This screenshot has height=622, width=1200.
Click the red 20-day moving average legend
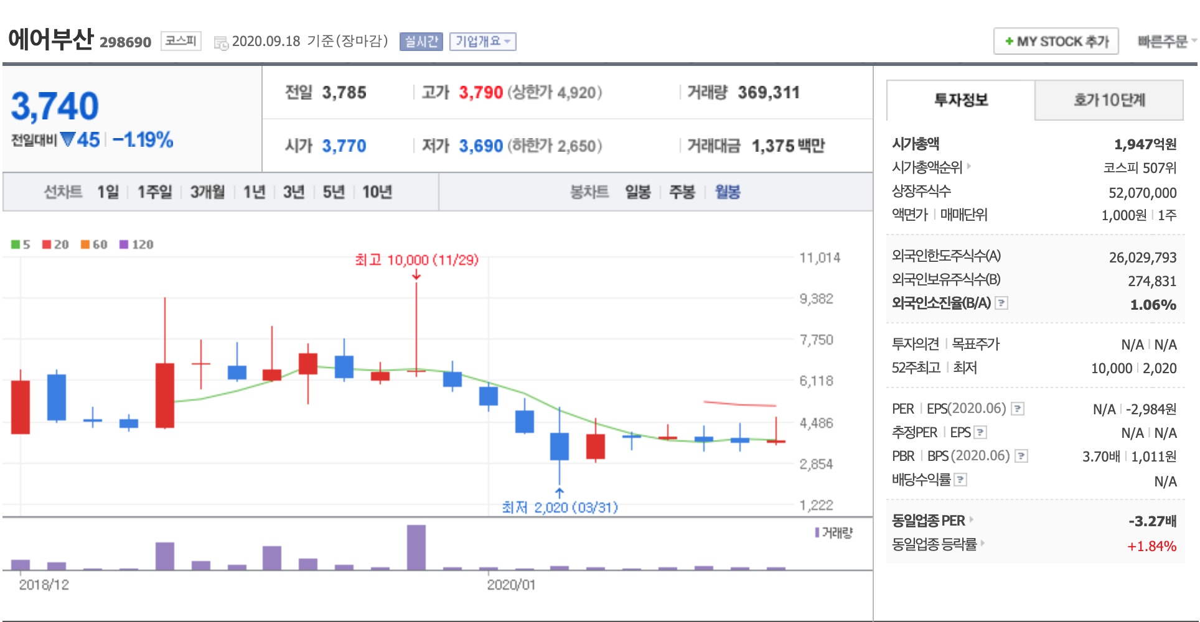(x=55, y=244)
